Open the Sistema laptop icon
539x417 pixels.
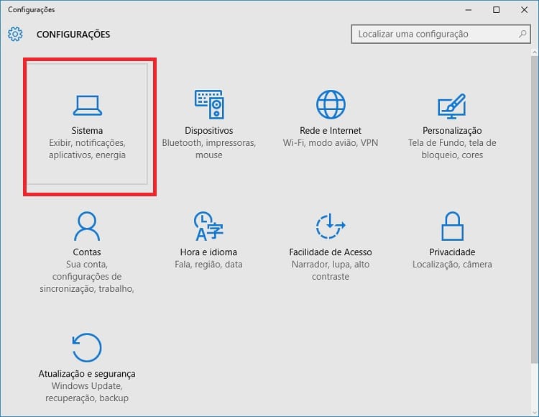pos(87,105)
